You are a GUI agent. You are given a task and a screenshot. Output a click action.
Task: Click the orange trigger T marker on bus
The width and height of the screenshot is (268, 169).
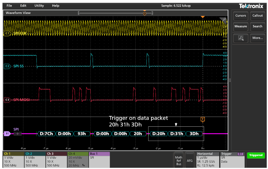click(202, 119)
